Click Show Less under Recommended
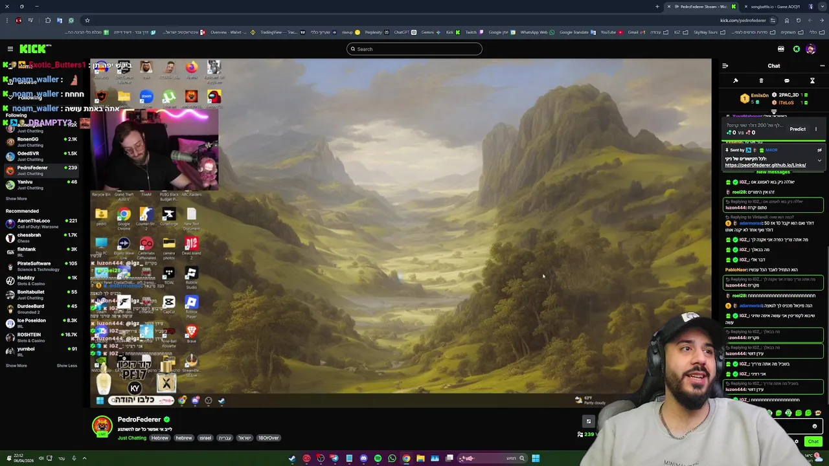Viewport: 829px width, 466px height. 67,366
